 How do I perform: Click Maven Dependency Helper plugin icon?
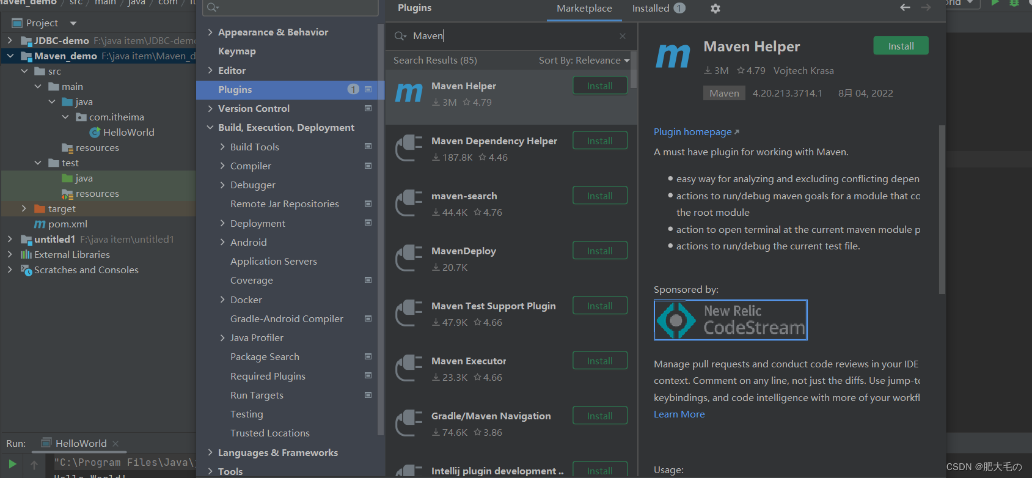(x=409, y=149)
